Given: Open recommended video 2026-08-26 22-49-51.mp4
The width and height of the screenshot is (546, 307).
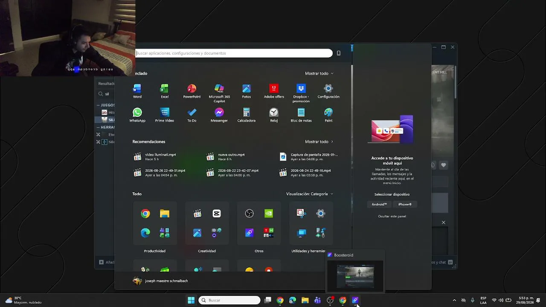Looking at the screenshot, I should pos(160,173).
